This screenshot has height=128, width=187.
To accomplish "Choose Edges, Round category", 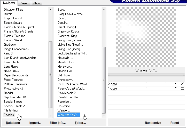I will click(x=13, y=18).
